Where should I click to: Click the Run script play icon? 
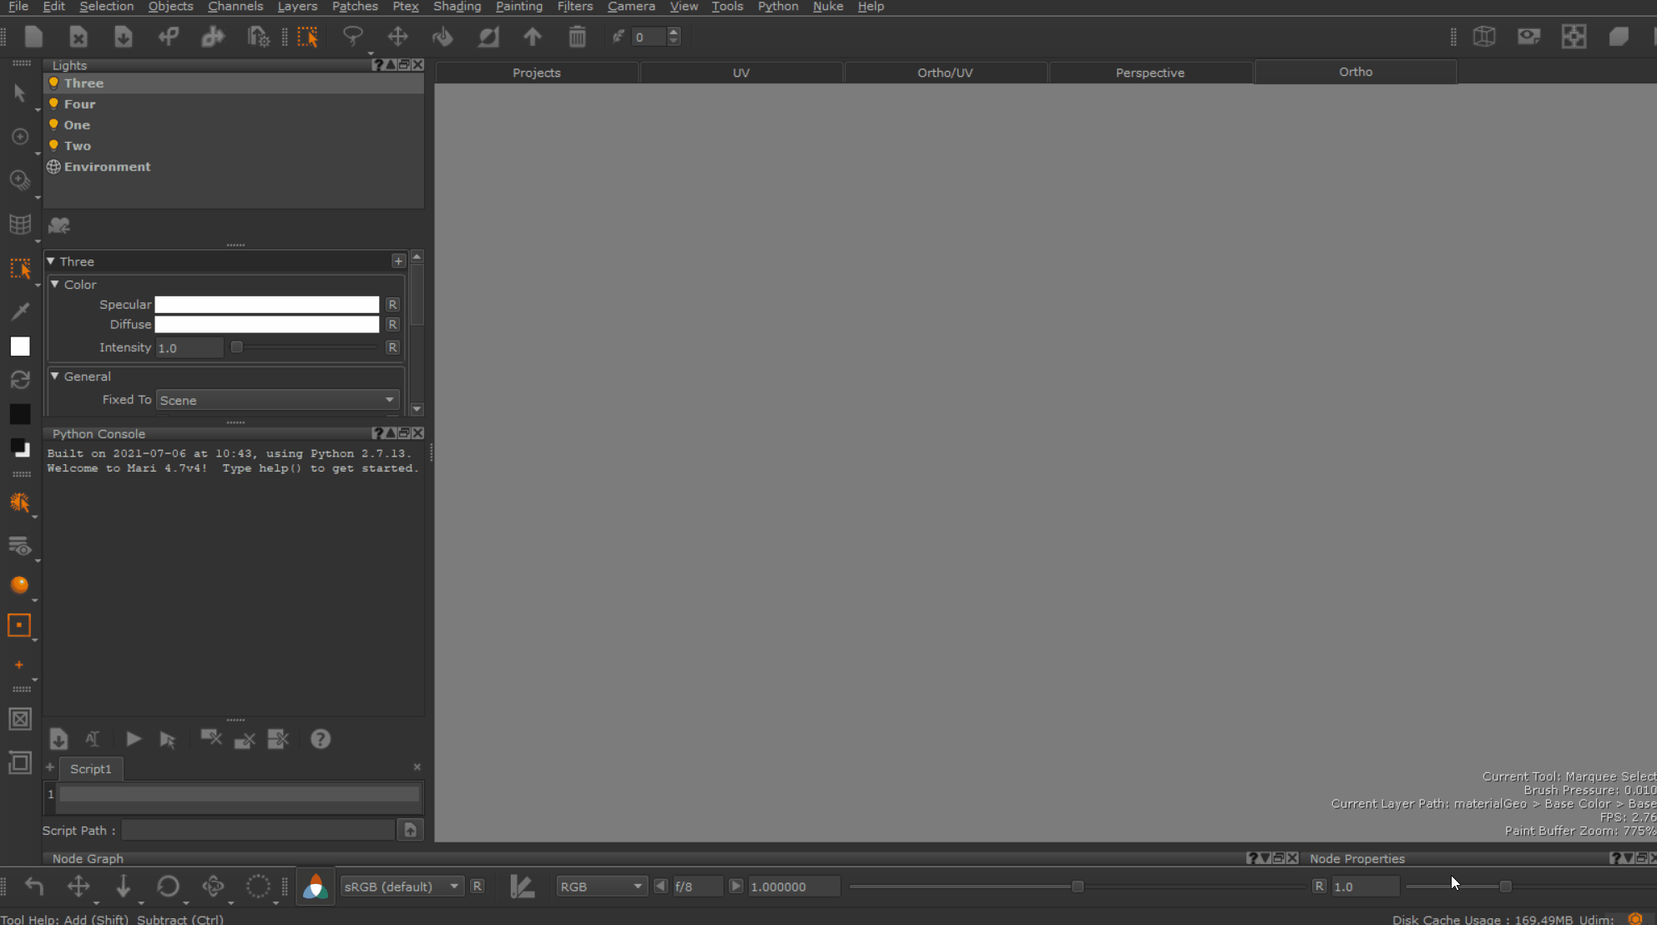[x=134, y=739]
